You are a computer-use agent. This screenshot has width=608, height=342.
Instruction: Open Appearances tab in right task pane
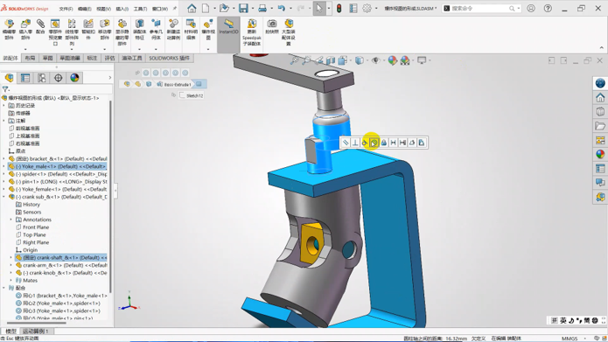point(600,154)
